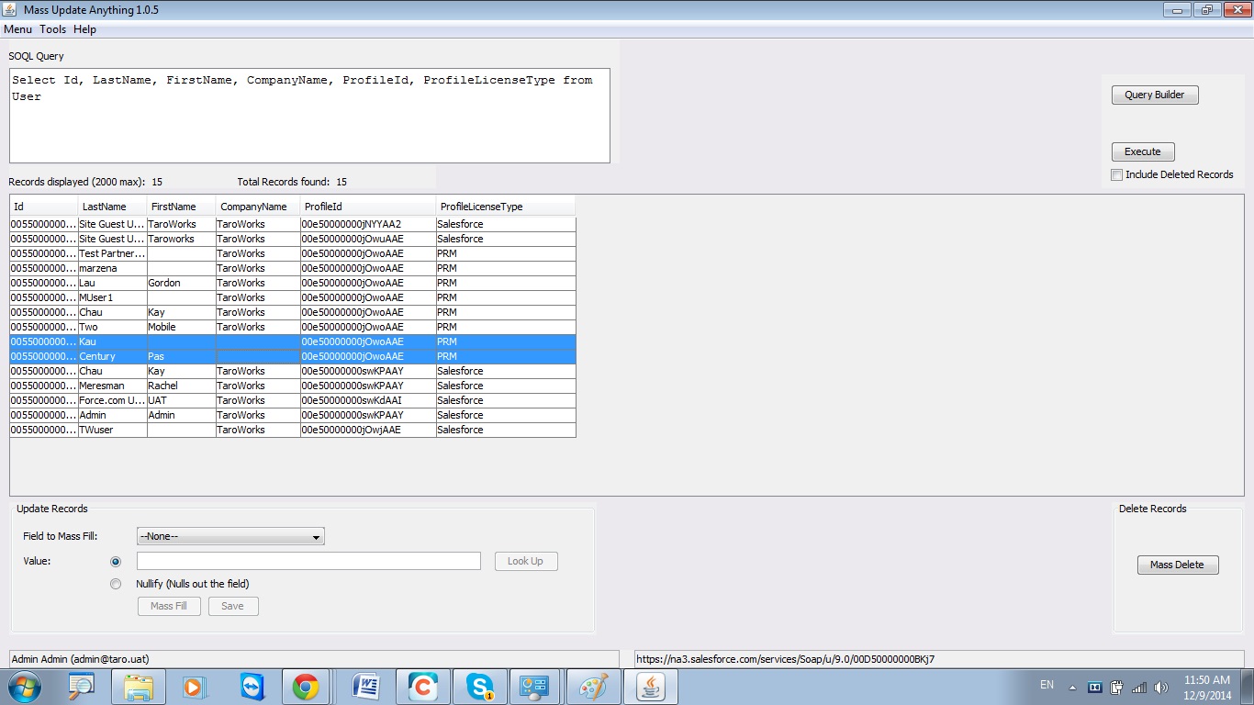Sort by the FirstName column header
Image resolution: width=1254 pixels, height=705 pixels.
tap(182, 207)
